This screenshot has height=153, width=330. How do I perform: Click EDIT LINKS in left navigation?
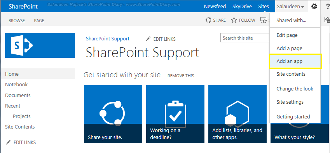[x=24, y=142]
